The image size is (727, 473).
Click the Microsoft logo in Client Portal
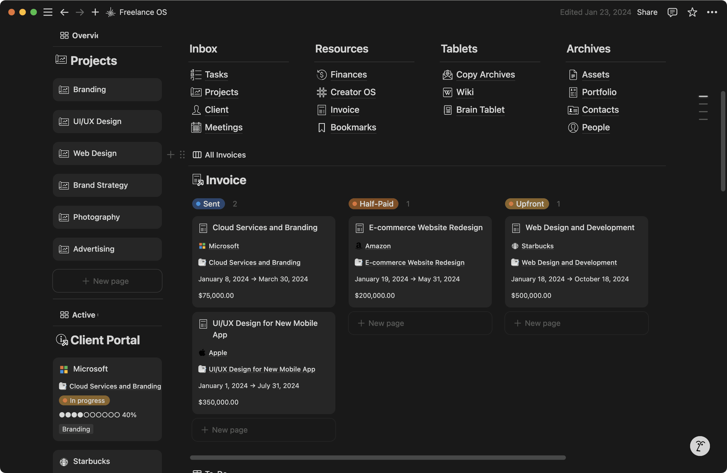(64, 370)
